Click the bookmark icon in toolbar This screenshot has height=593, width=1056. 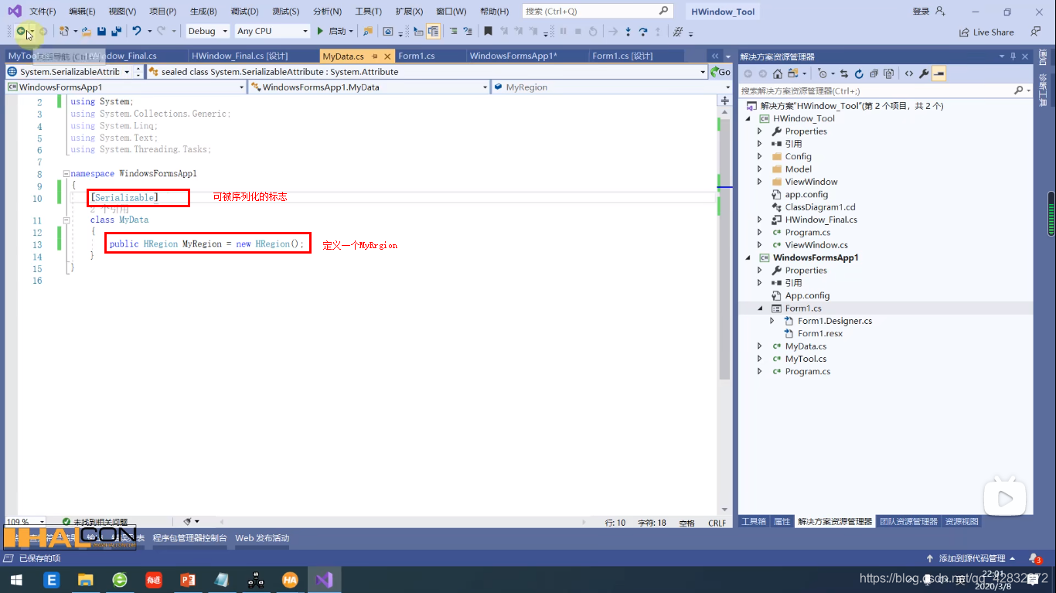pos(488,31)
